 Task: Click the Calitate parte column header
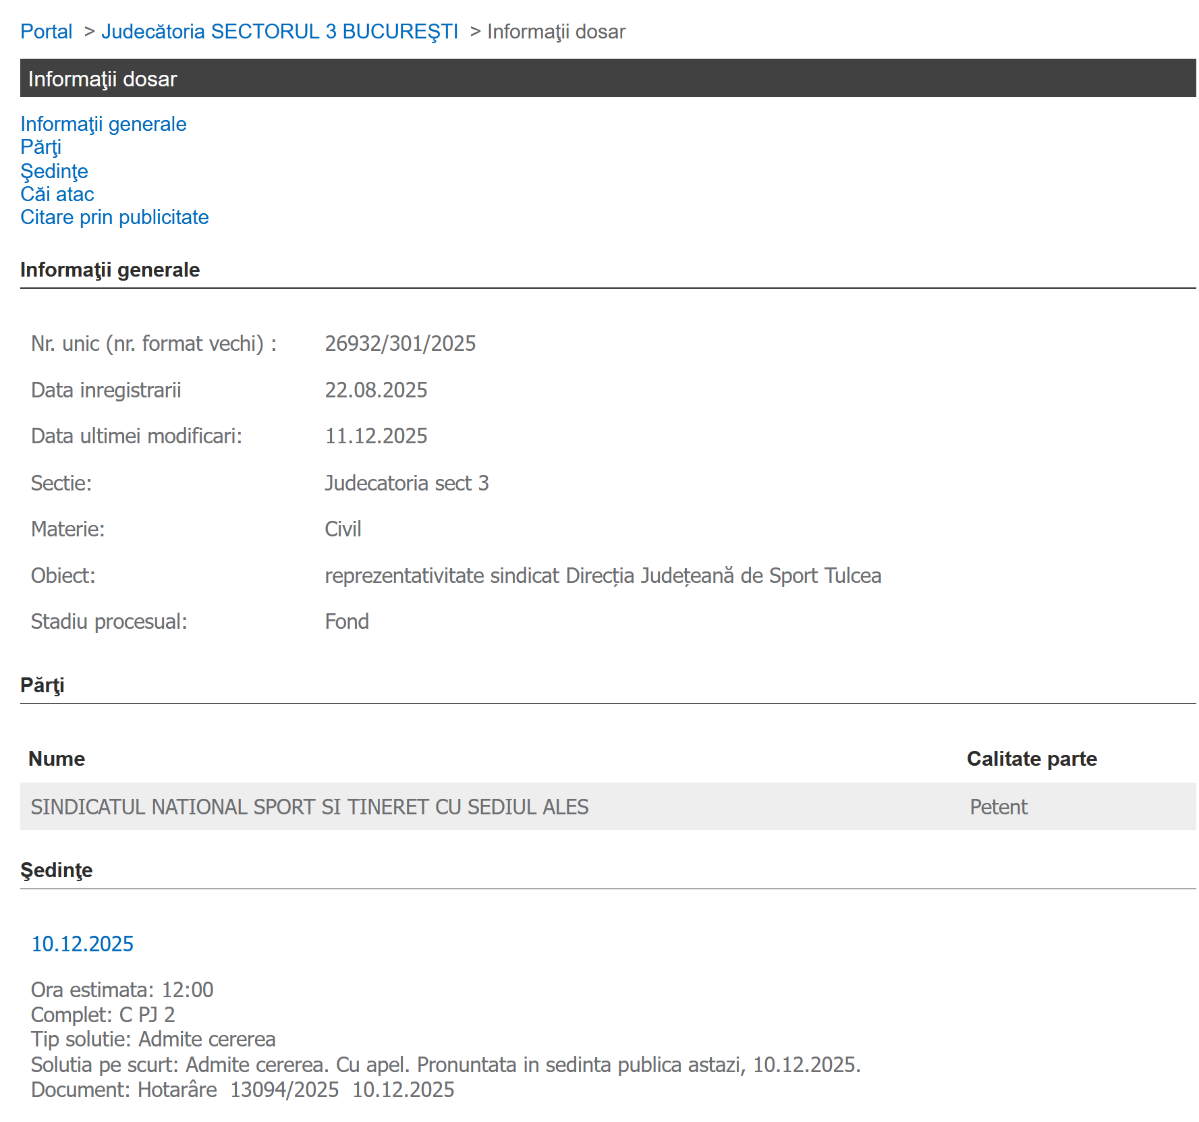point(1031,758)
